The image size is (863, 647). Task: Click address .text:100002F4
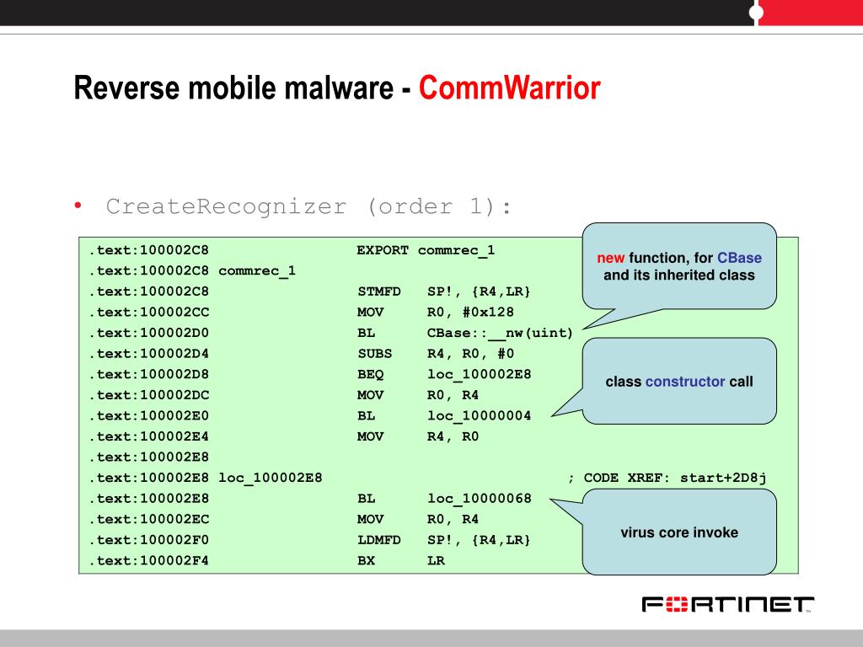(148, 561)
